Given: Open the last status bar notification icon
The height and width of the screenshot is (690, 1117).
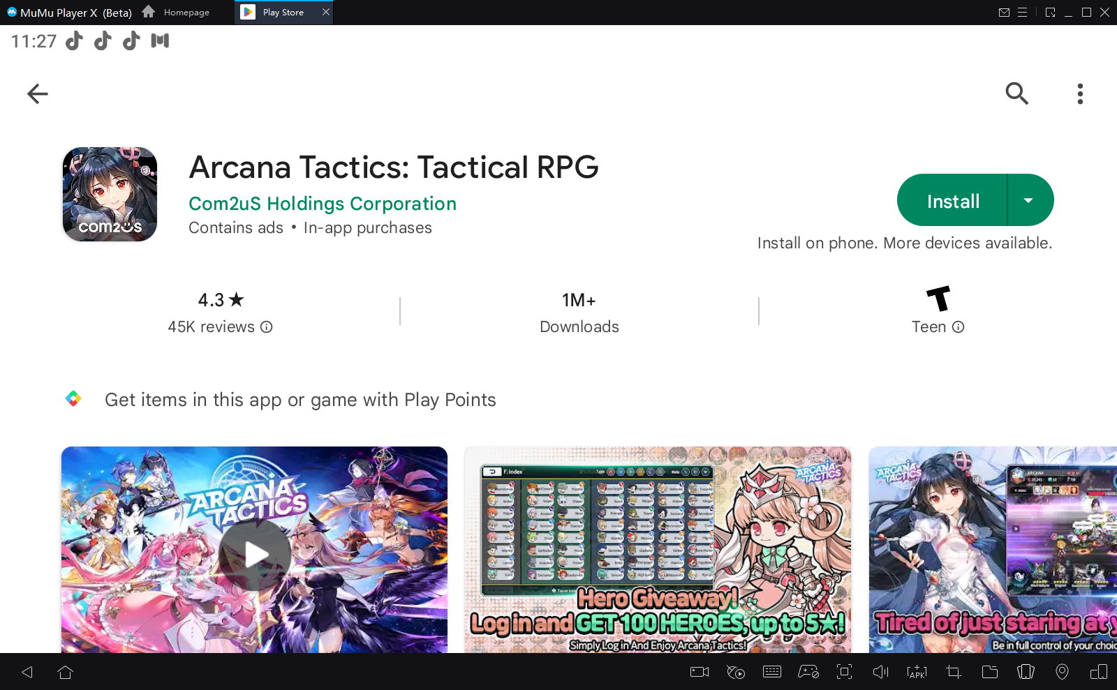Looking at the screenshot, I should pyautogui.click(x=160, y=41).
